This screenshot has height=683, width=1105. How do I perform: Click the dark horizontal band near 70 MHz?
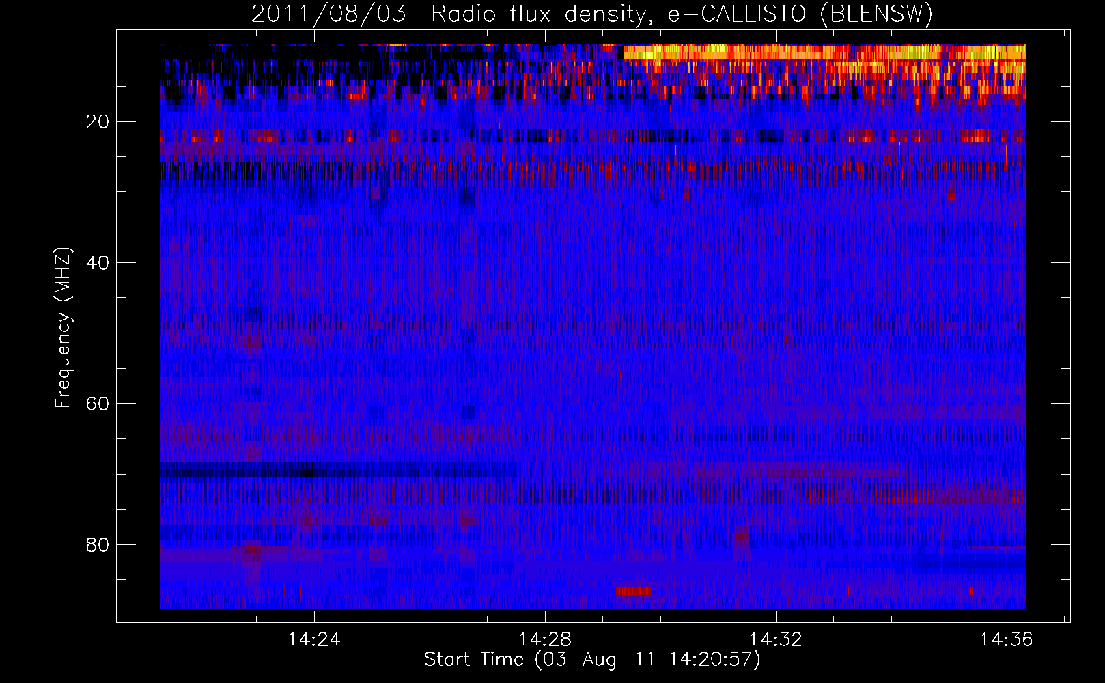pos(340,469)
